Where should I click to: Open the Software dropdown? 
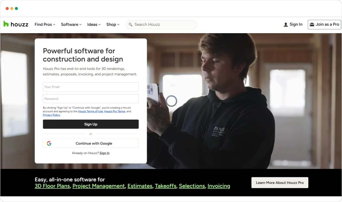click(x=71, y=24)
